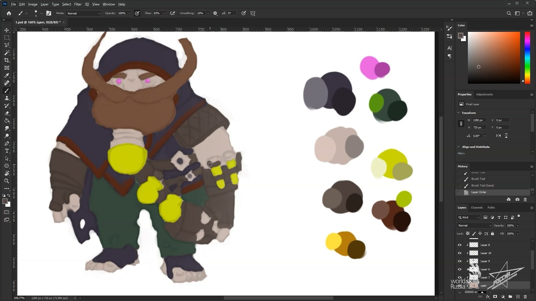Create a new layer button
Screen dimensions: 536x301
point(518,297)
